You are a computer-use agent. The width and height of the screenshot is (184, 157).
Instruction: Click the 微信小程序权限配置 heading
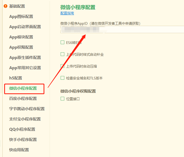[78, 91]
